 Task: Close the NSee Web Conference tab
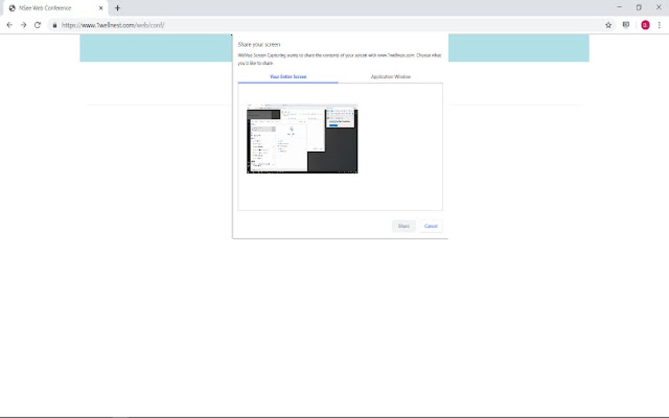pyautogui.click(x=100, y=8)
